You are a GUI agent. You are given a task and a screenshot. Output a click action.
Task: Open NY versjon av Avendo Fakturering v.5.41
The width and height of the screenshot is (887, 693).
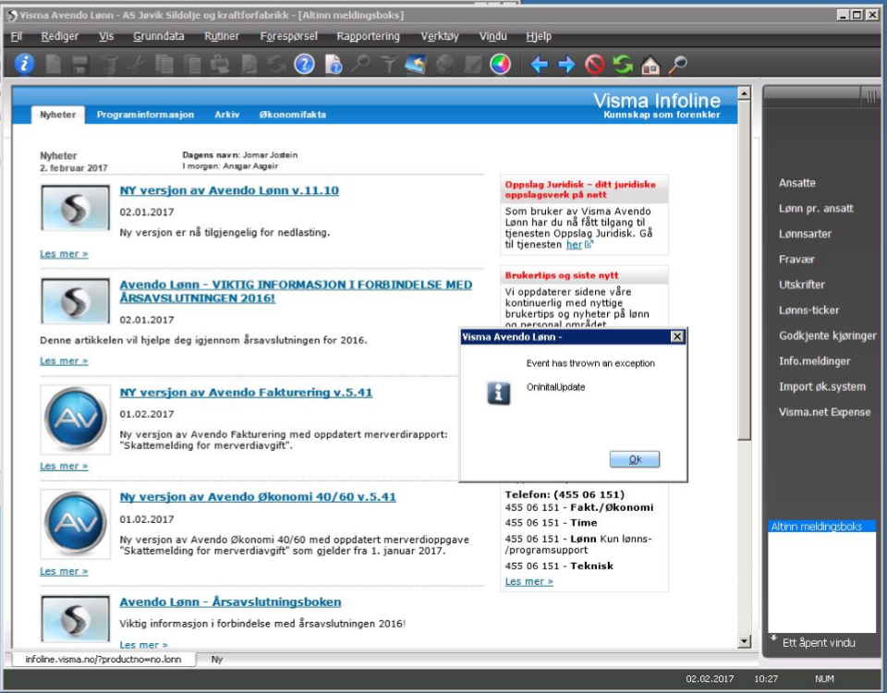pyautogui.click(x=246, y=393)
